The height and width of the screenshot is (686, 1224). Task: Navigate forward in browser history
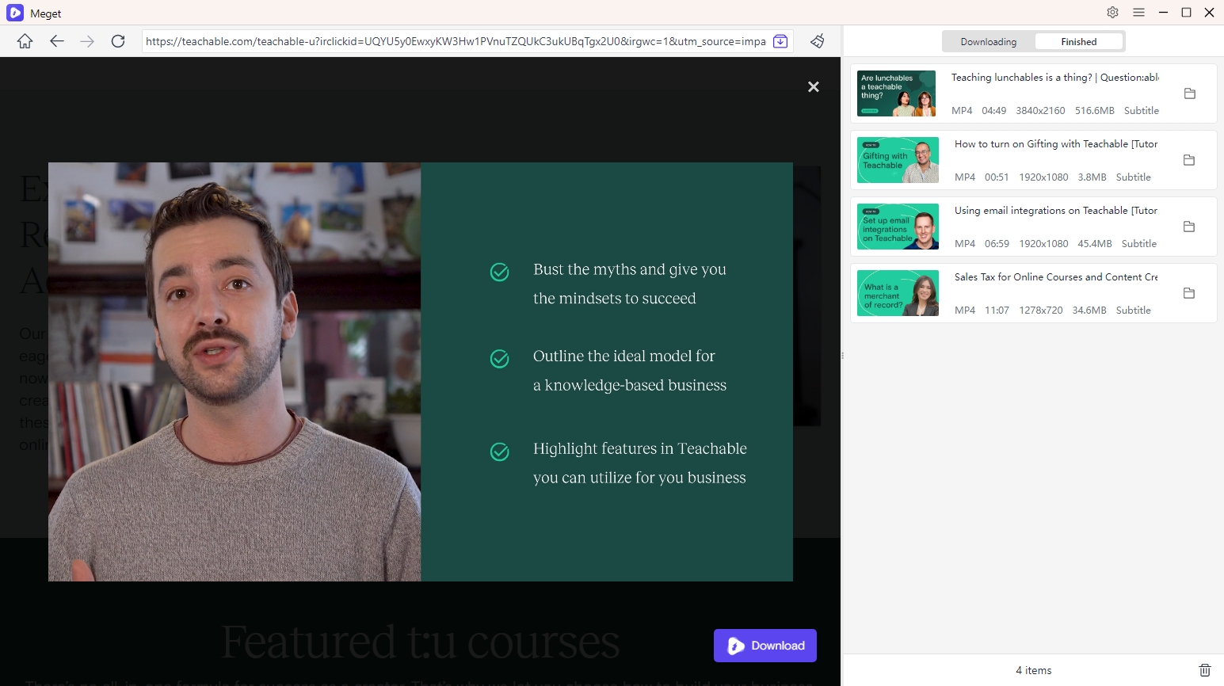[87, 41]
